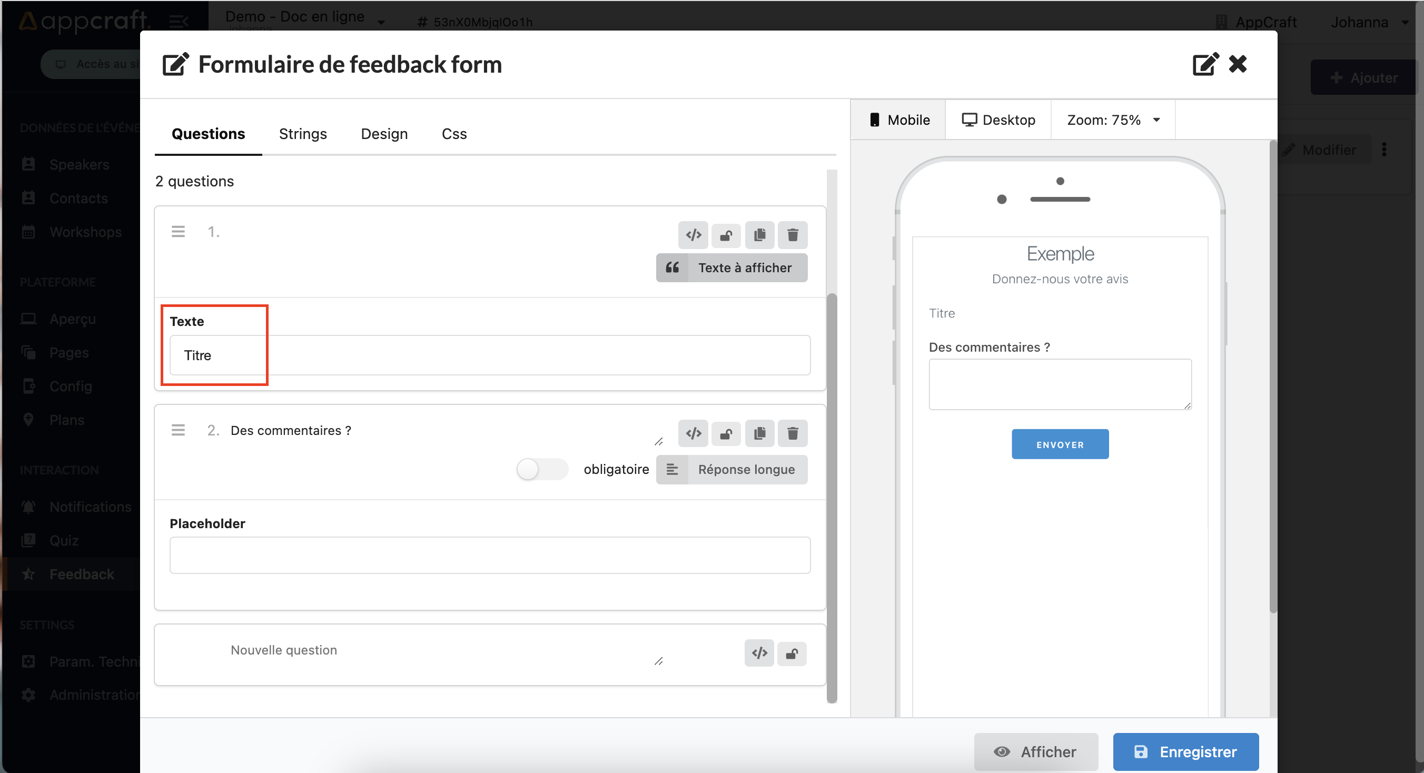Toggle the obligatoire switch for question 2
This screenshot has height=773, width=1424.
pos(541,468)
